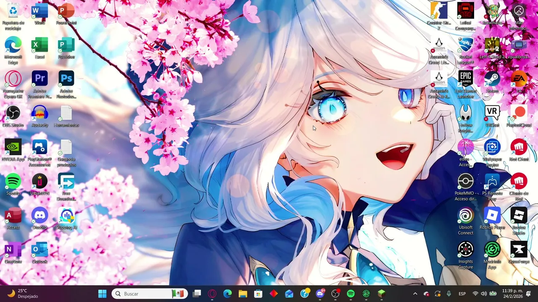Screen dimensions: 538x302
Task: Open the NVIDIA App shortcut
Action: (13, 150)
